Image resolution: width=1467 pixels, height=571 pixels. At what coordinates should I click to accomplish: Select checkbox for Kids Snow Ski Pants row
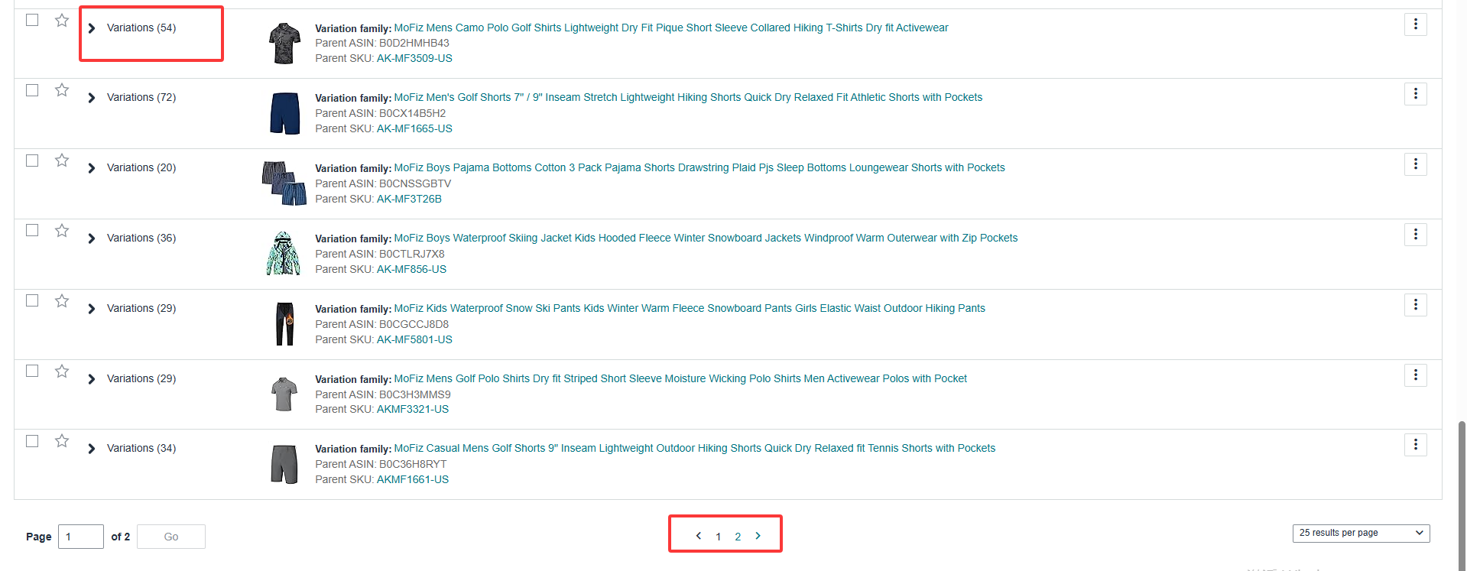click(x=32, y=300)
